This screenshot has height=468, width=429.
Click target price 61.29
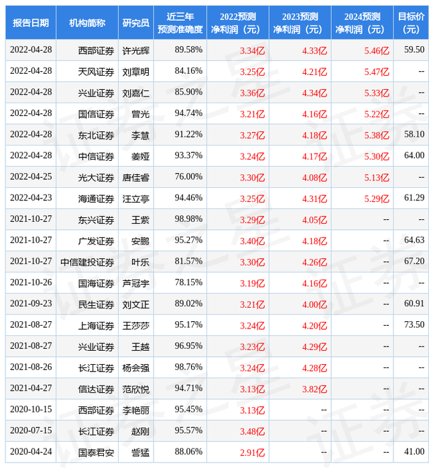(x=414, y=198)
